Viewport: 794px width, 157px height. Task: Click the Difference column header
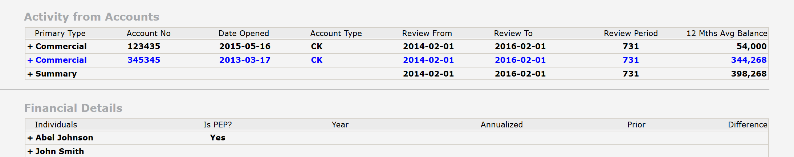pyautogui.click(x=748, y=125)
